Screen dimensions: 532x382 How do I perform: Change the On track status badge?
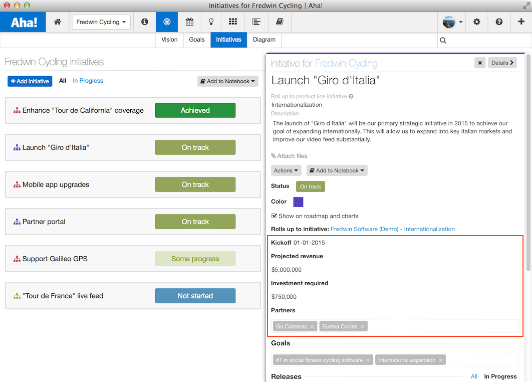[x=311, y=186]
